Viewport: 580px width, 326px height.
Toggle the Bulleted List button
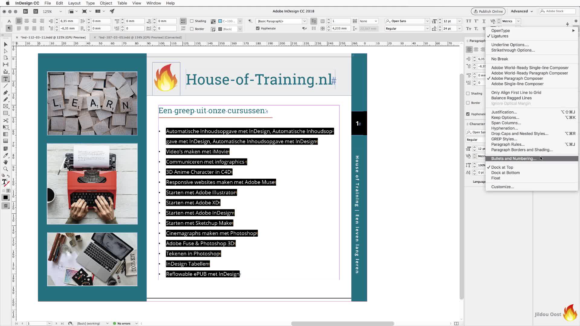click(x=183, y=21)
